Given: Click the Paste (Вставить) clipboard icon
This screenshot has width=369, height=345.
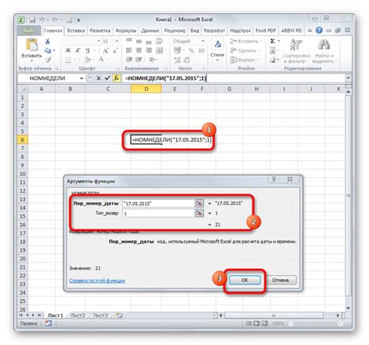Looking at the screenshot, I should pyautogui.click(x=32, y=44).
